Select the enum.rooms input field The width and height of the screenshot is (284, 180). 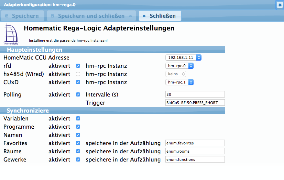point(195,151)
